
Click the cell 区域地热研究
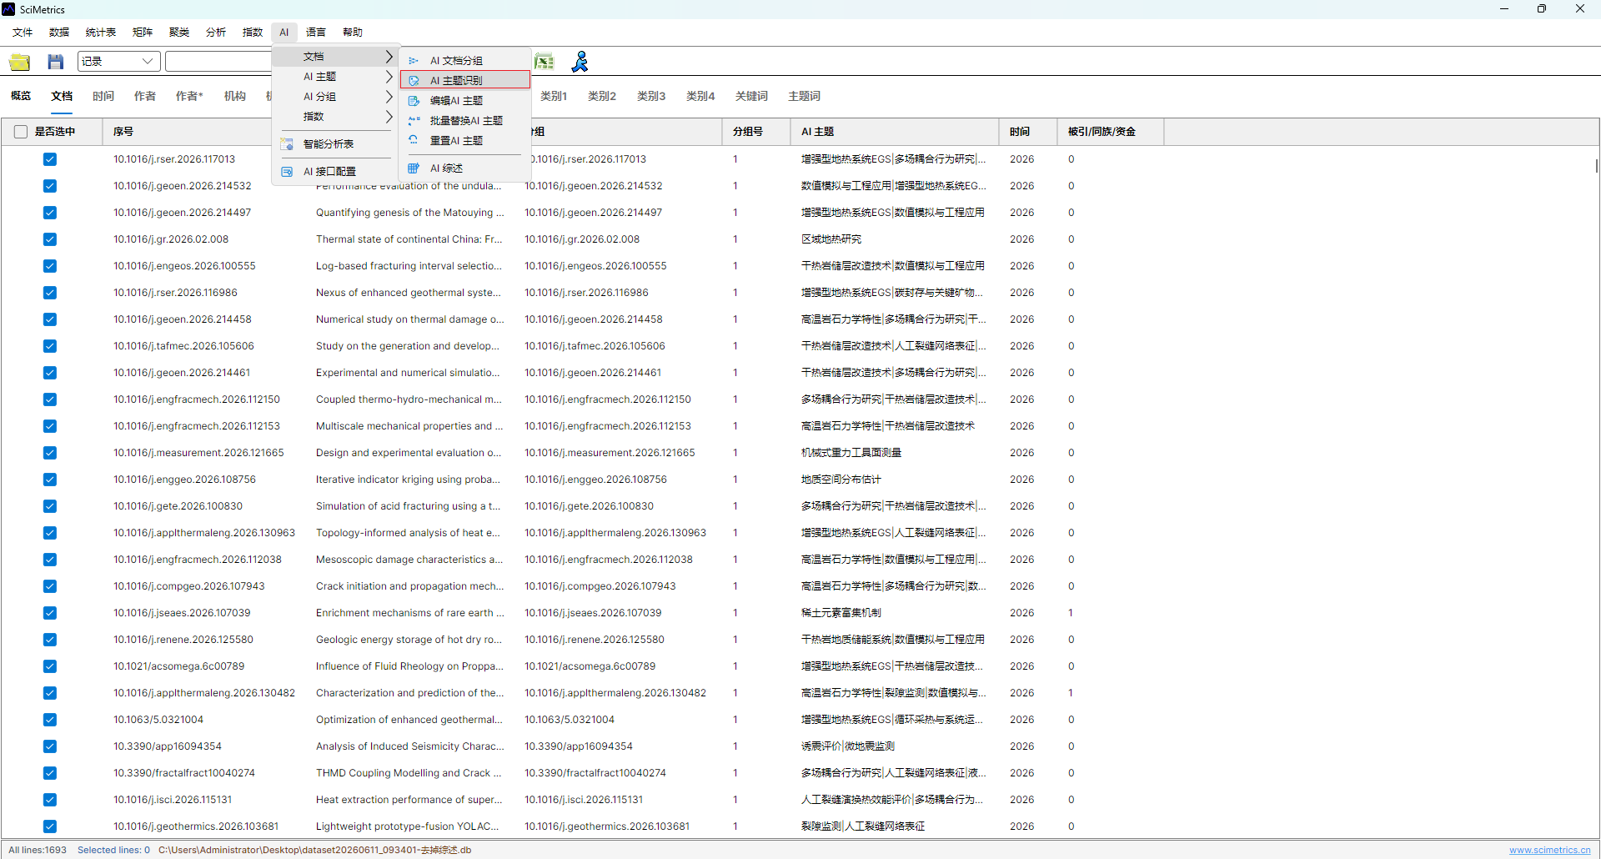point(831,239)
